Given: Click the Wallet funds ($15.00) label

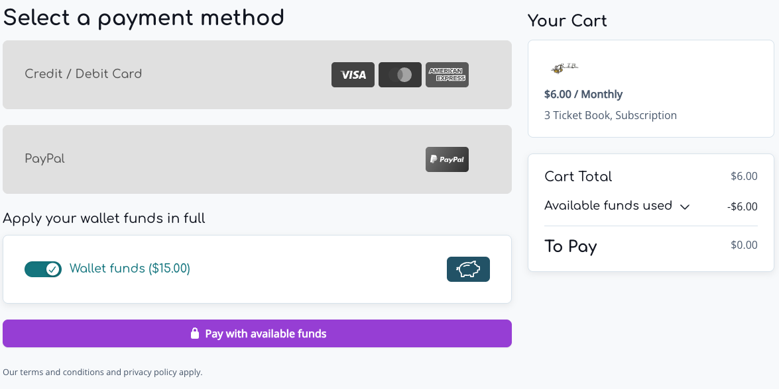Looking at the screenshot, I should click(x=130, y=269).
